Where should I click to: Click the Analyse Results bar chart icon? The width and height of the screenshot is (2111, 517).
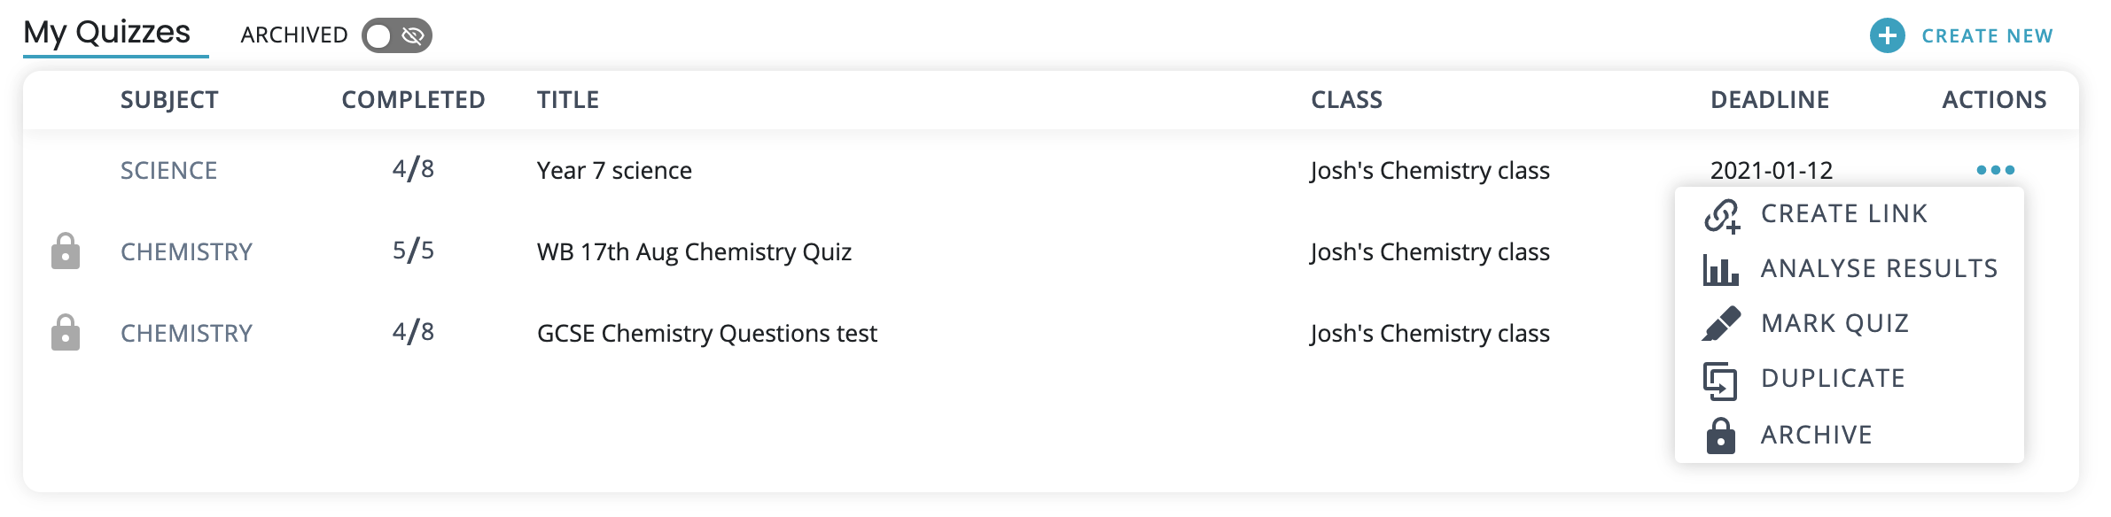click(x=1720, y=269)
